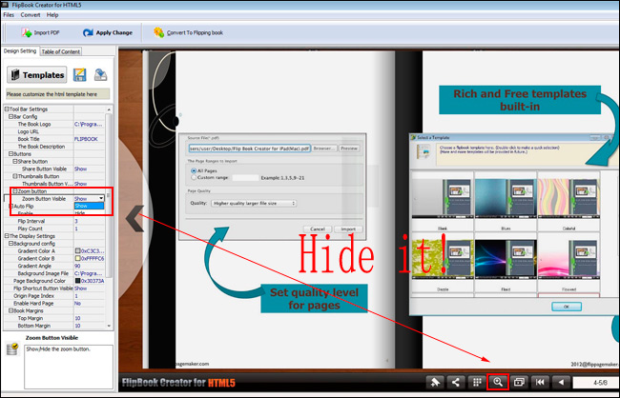Click the previous page arrow on the book's left edge
The height and width of the screenshot is (398, 620).
coord(134,218)
